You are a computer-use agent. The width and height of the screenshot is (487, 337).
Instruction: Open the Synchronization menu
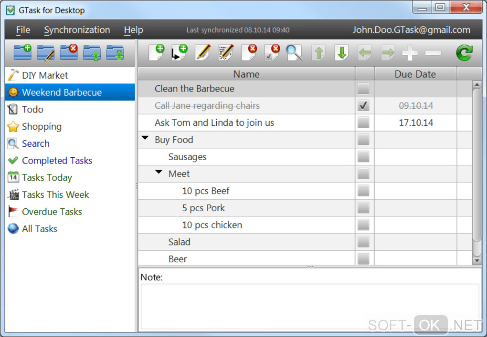(x=77, y=30)
